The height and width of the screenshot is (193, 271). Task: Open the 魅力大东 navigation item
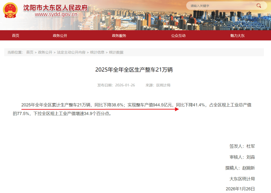point(237,36)
